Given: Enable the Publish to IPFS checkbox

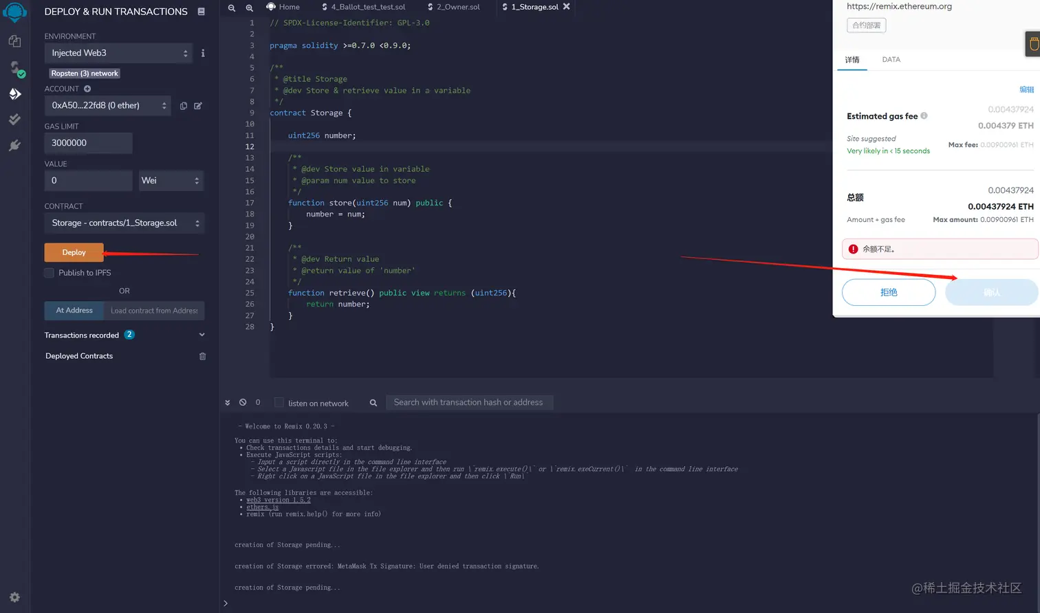Looking at the screenshot, I should 49,273.
